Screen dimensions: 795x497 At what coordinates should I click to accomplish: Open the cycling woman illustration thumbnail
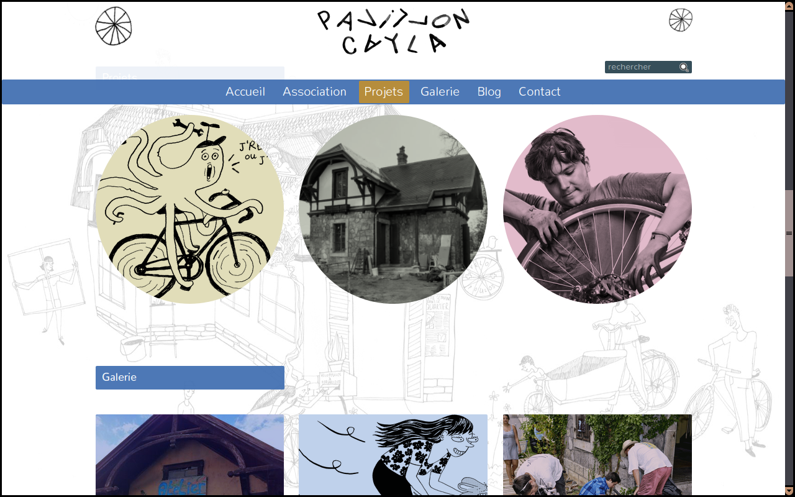click(393, 455)
